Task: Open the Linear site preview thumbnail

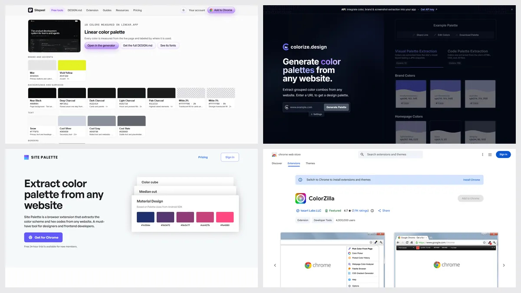Action: click(54, 36)
